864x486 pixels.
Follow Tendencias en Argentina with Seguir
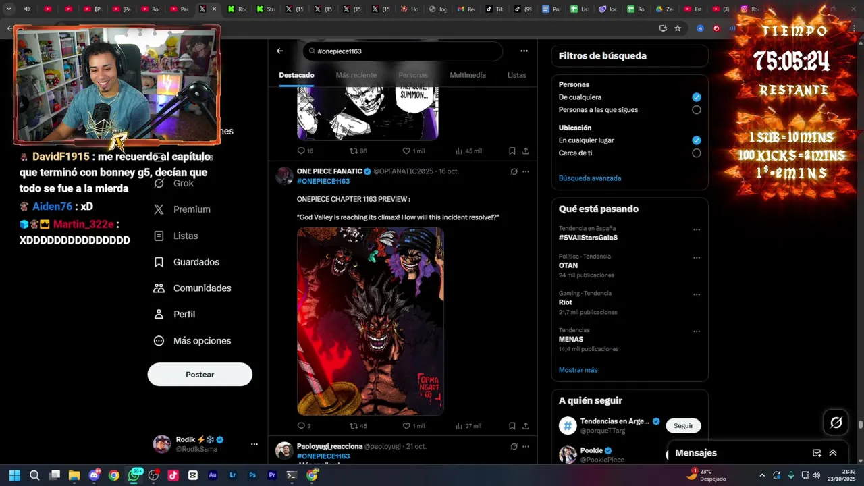coord(683,426)
